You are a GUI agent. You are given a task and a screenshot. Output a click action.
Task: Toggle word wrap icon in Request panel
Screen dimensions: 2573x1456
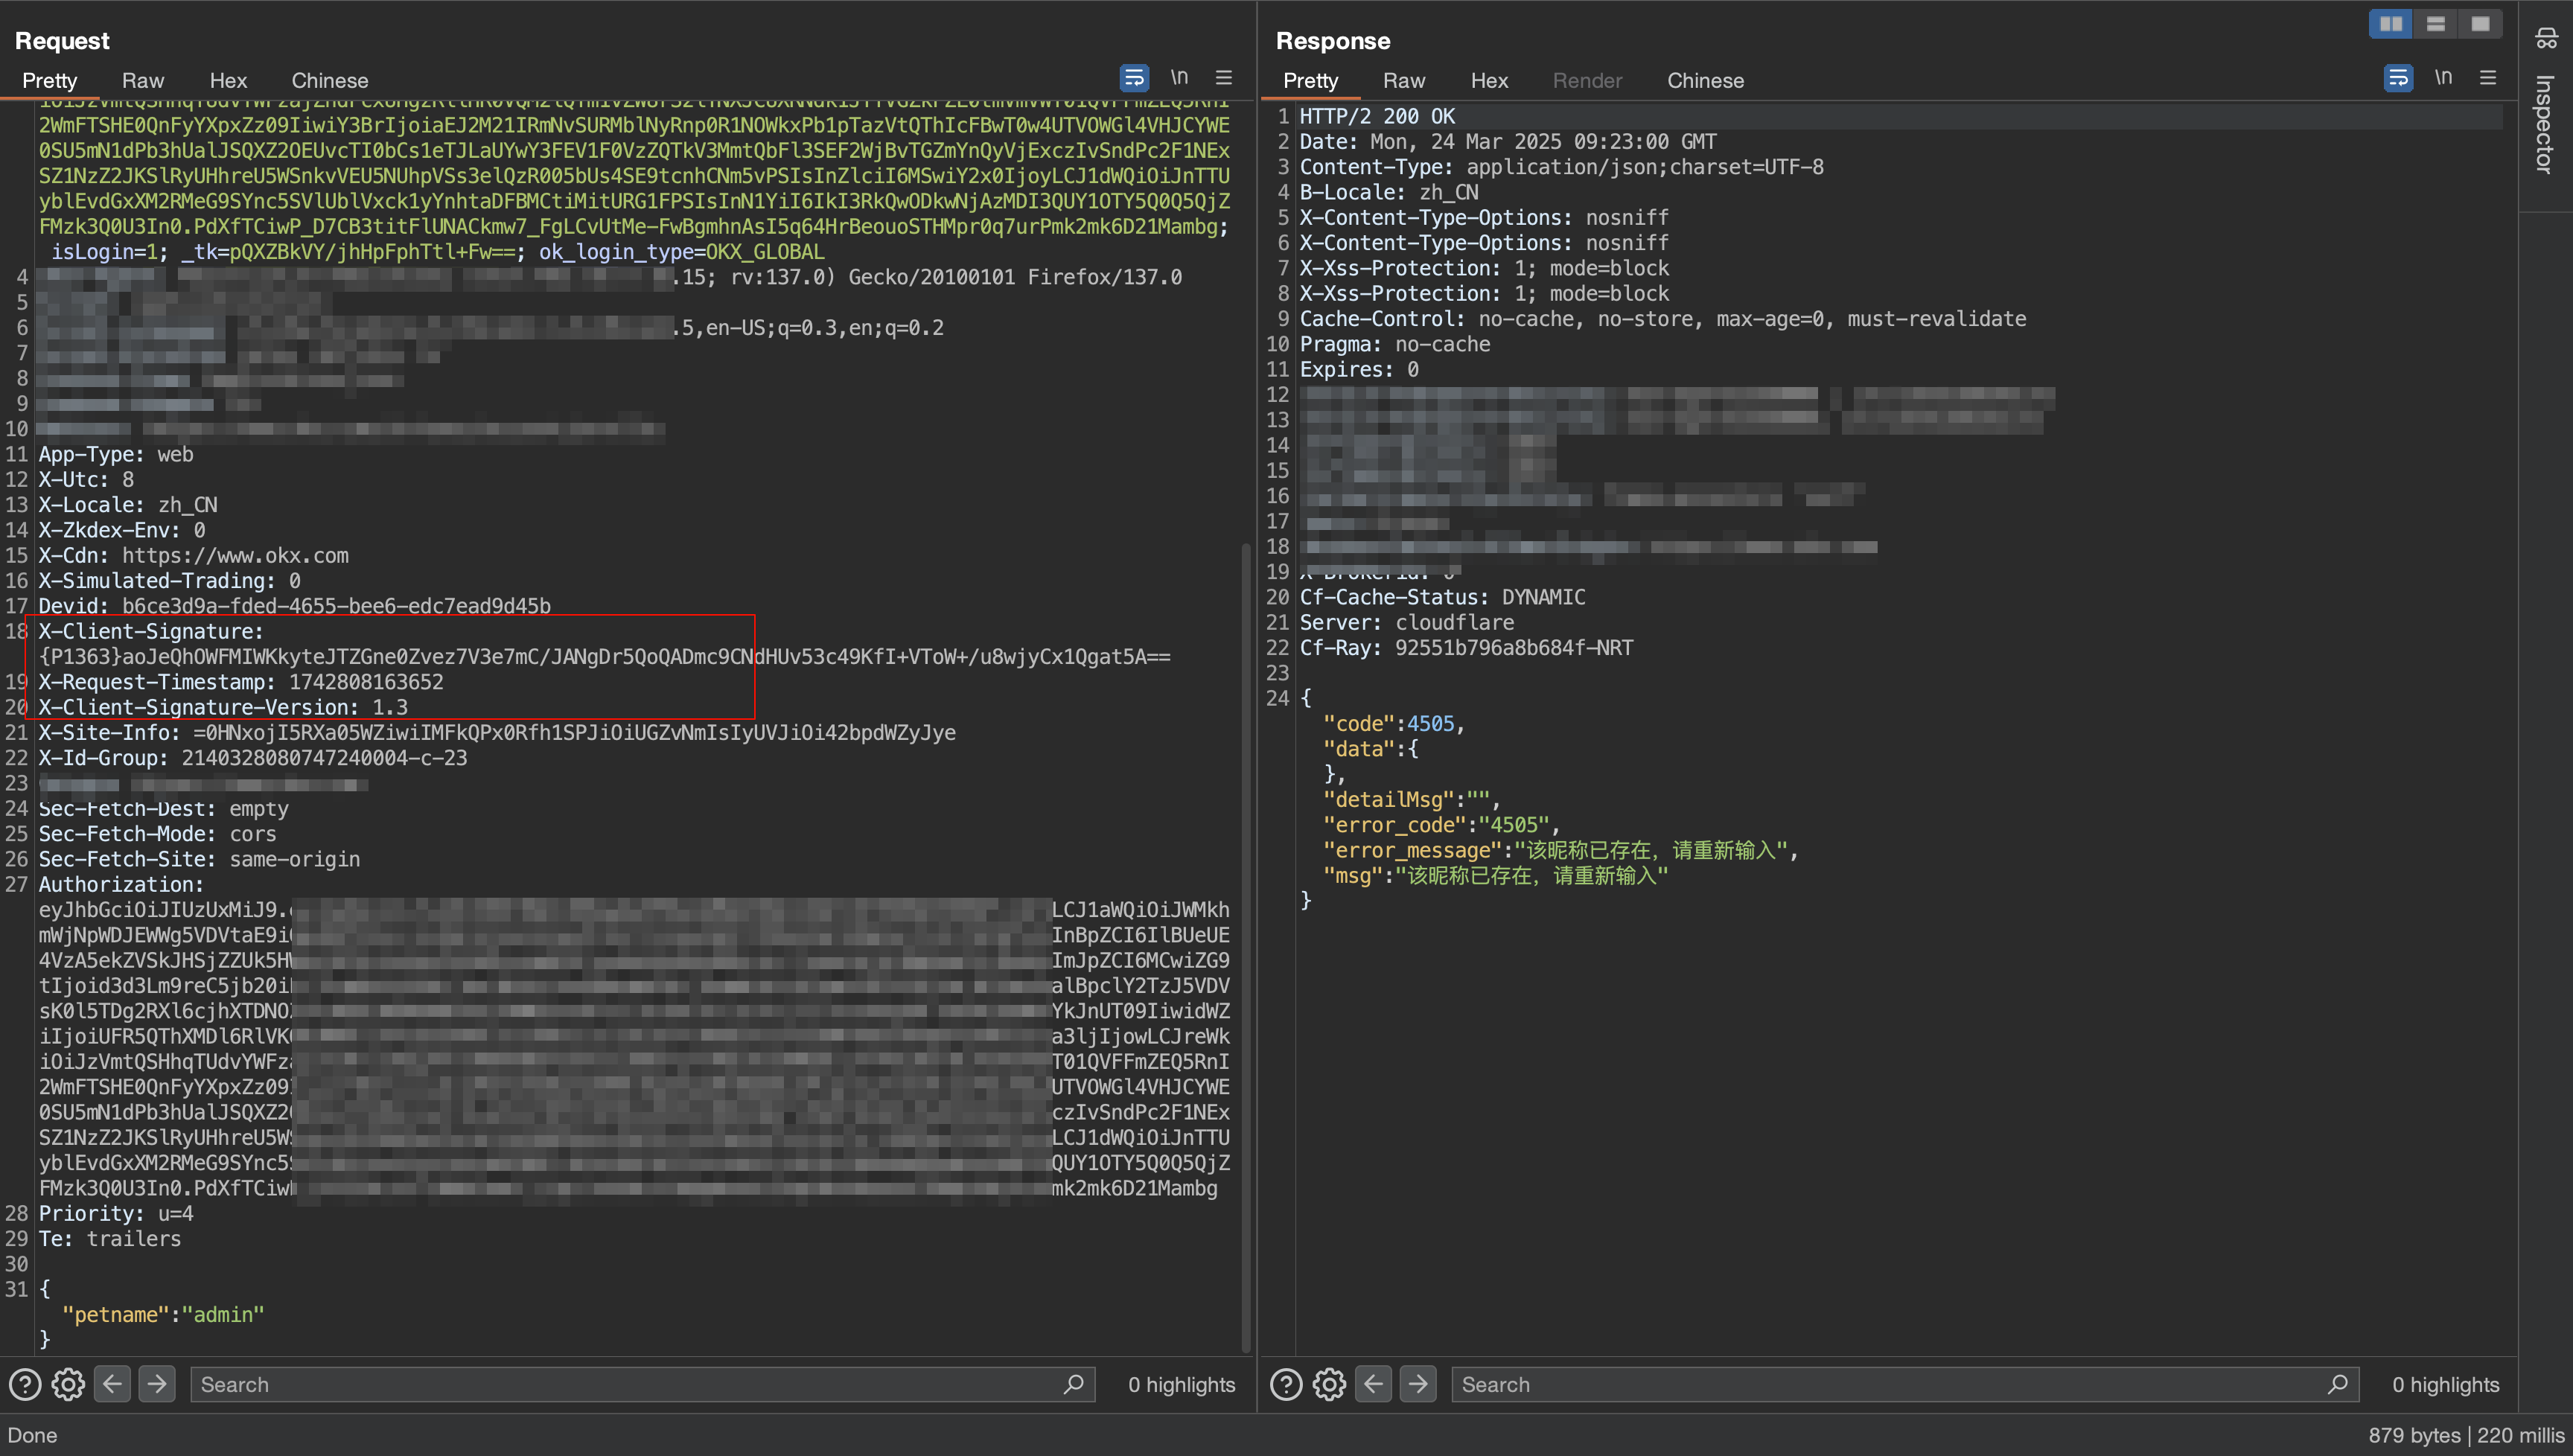tap(1134, 77)
